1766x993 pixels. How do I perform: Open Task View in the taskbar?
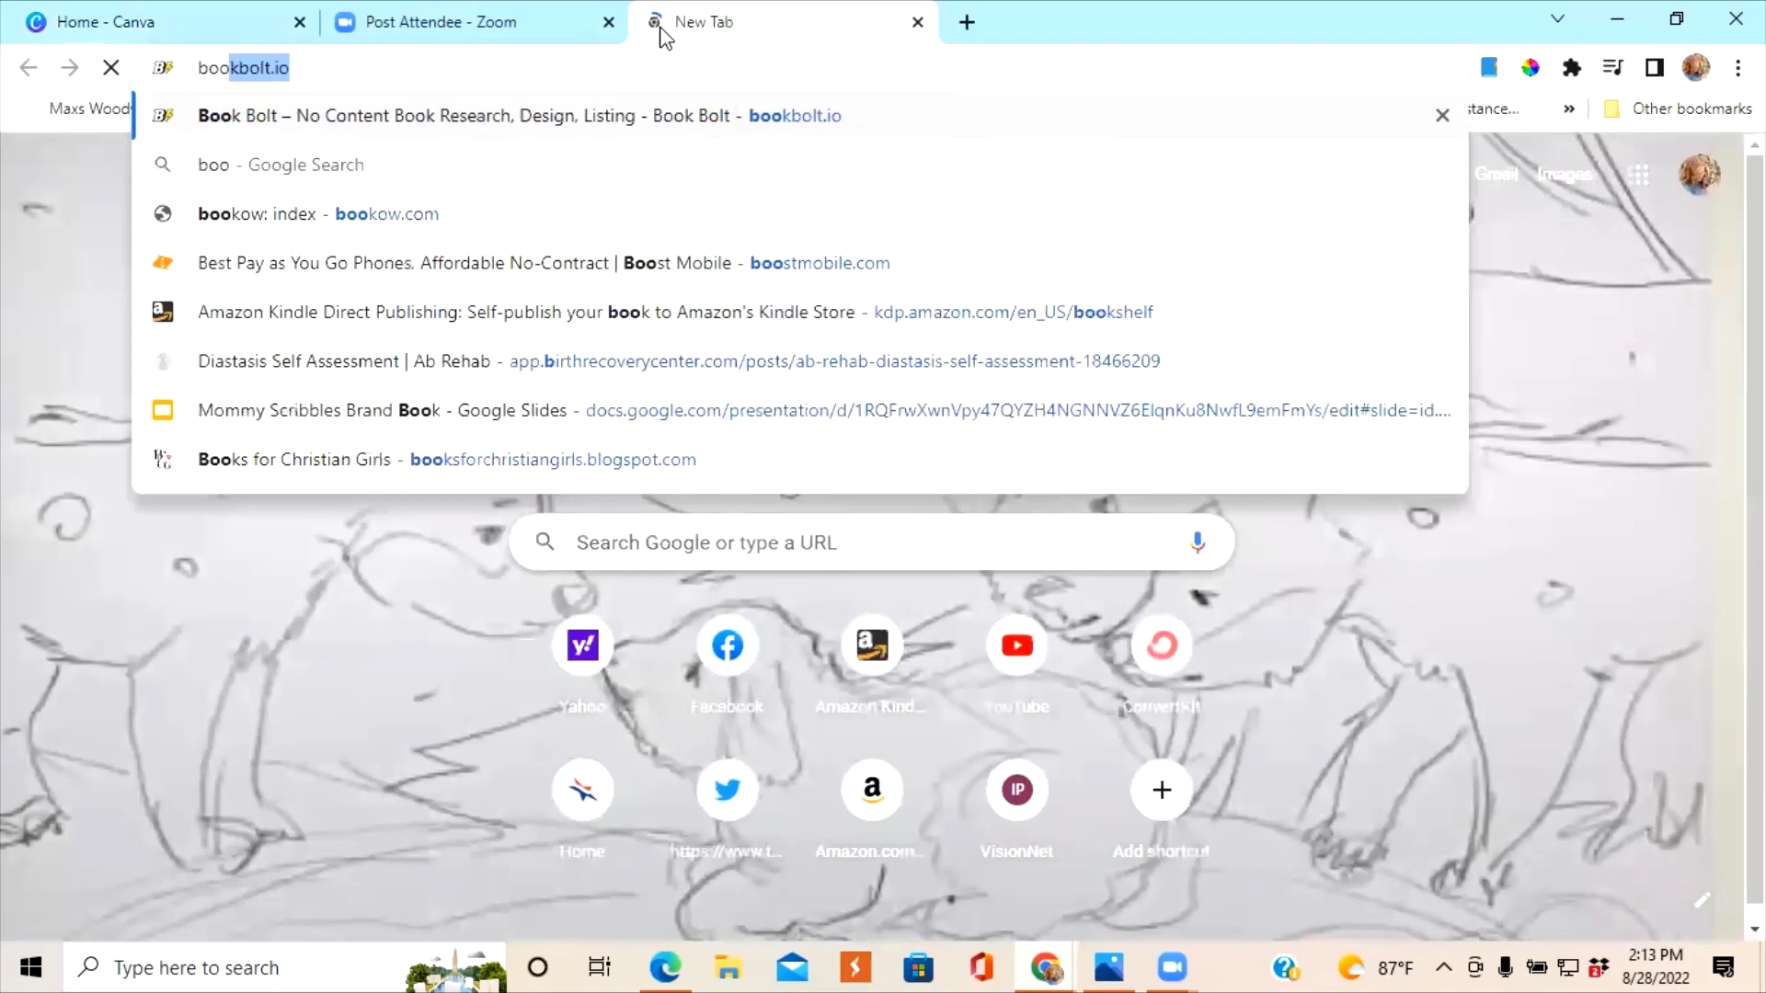599,967
